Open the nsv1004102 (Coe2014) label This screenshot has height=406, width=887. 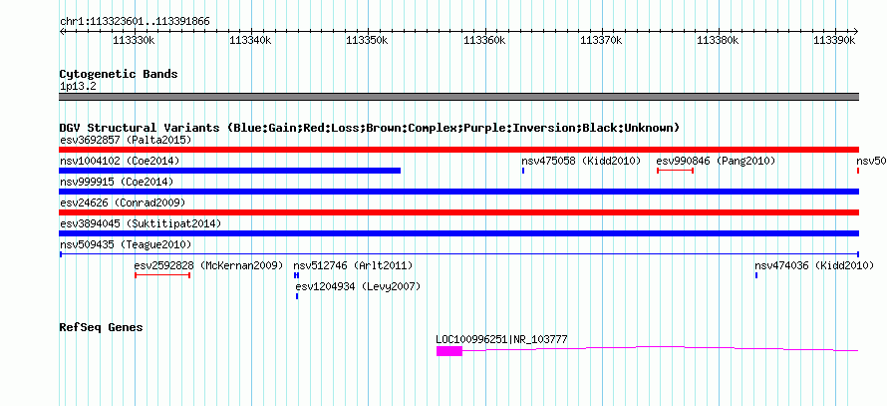(x=120, y=161)
